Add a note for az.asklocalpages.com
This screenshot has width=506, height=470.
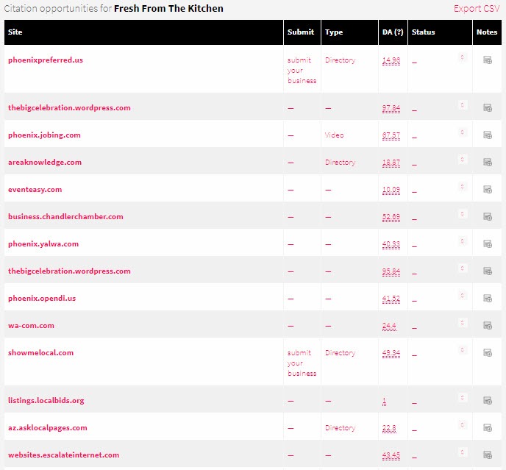coord(488,428)
